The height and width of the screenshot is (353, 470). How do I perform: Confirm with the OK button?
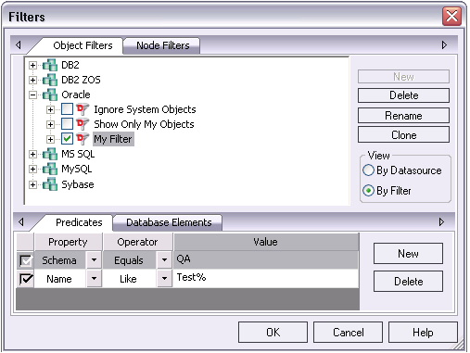click(273, 333)
